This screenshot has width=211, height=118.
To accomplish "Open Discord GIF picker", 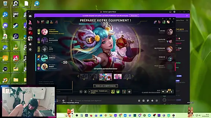I will click(143, 101).
